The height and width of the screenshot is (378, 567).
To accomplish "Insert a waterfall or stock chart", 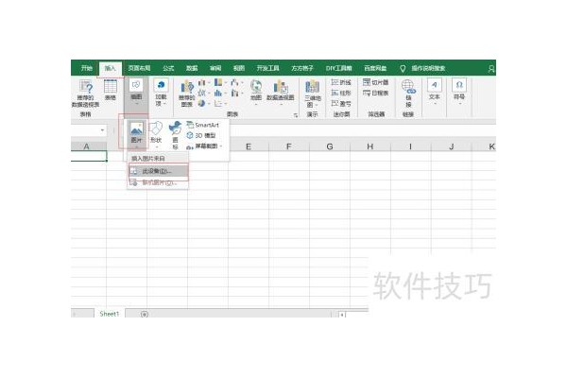I will pyautogui.click(x=236, y=82).
